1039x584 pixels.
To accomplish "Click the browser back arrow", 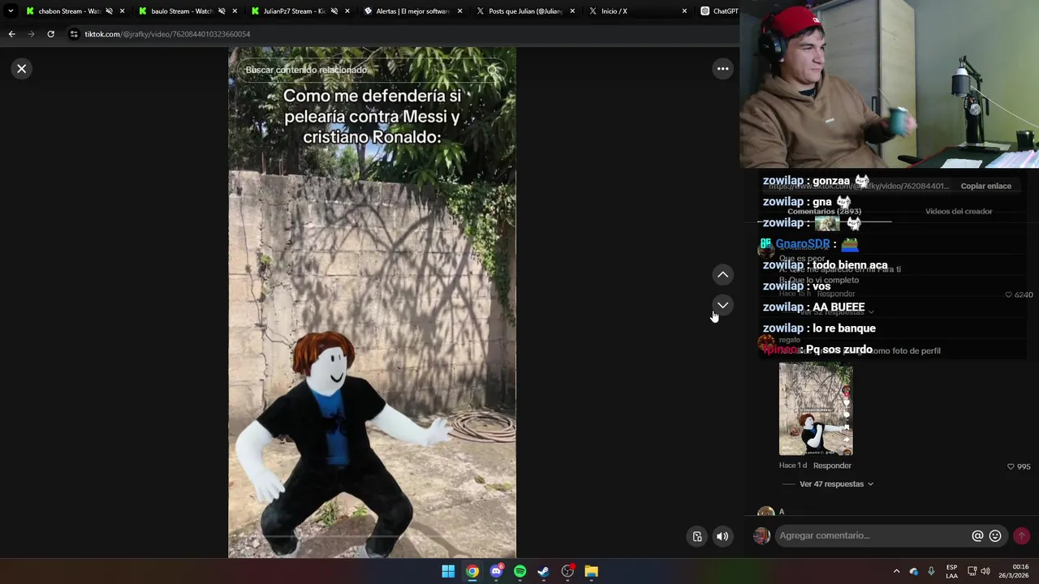I will click(x=11, y=34).
